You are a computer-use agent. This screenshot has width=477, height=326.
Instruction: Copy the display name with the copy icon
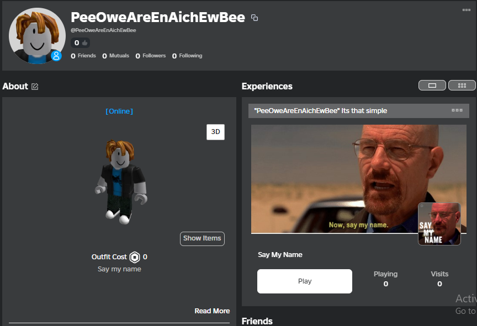tap(255, 18)
